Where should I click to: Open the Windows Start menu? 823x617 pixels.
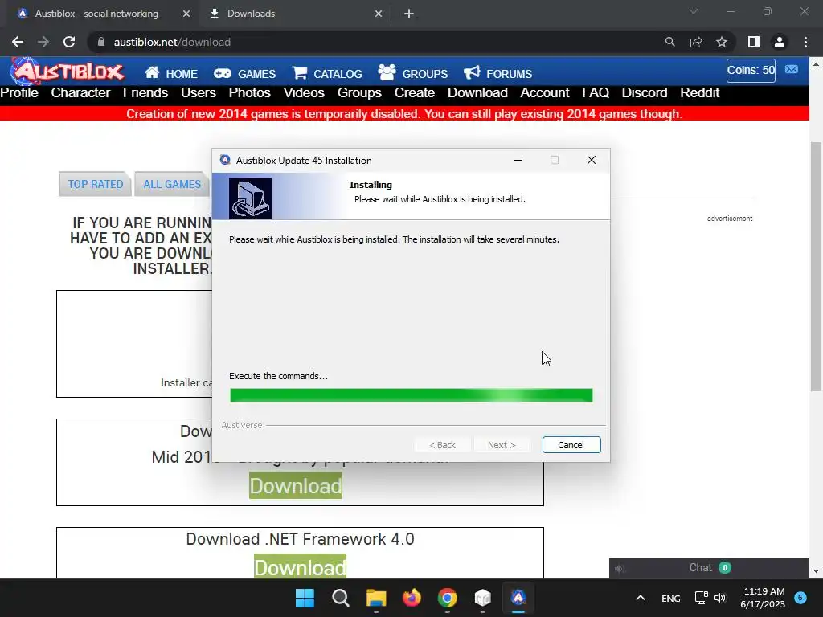[305, 598]
